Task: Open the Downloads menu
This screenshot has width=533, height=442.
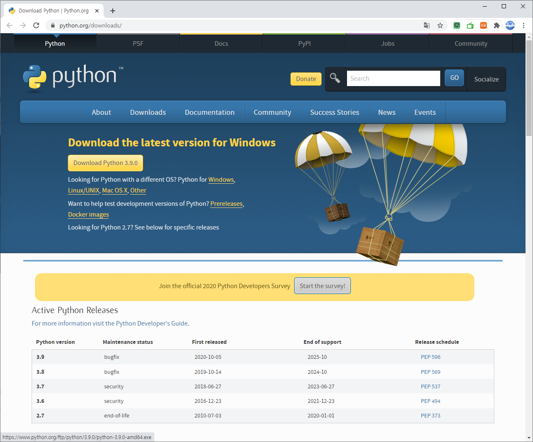Action: tap(148, 112)
